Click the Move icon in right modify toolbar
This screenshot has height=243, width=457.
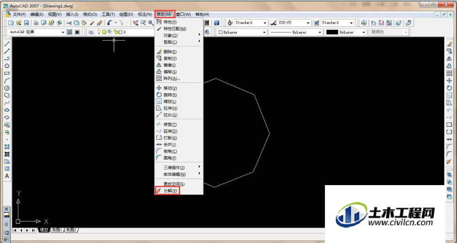449,81
